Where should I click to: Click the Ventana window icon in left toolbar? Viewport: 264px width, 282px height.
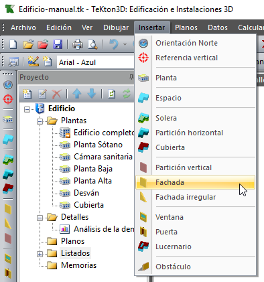point(8,259)
